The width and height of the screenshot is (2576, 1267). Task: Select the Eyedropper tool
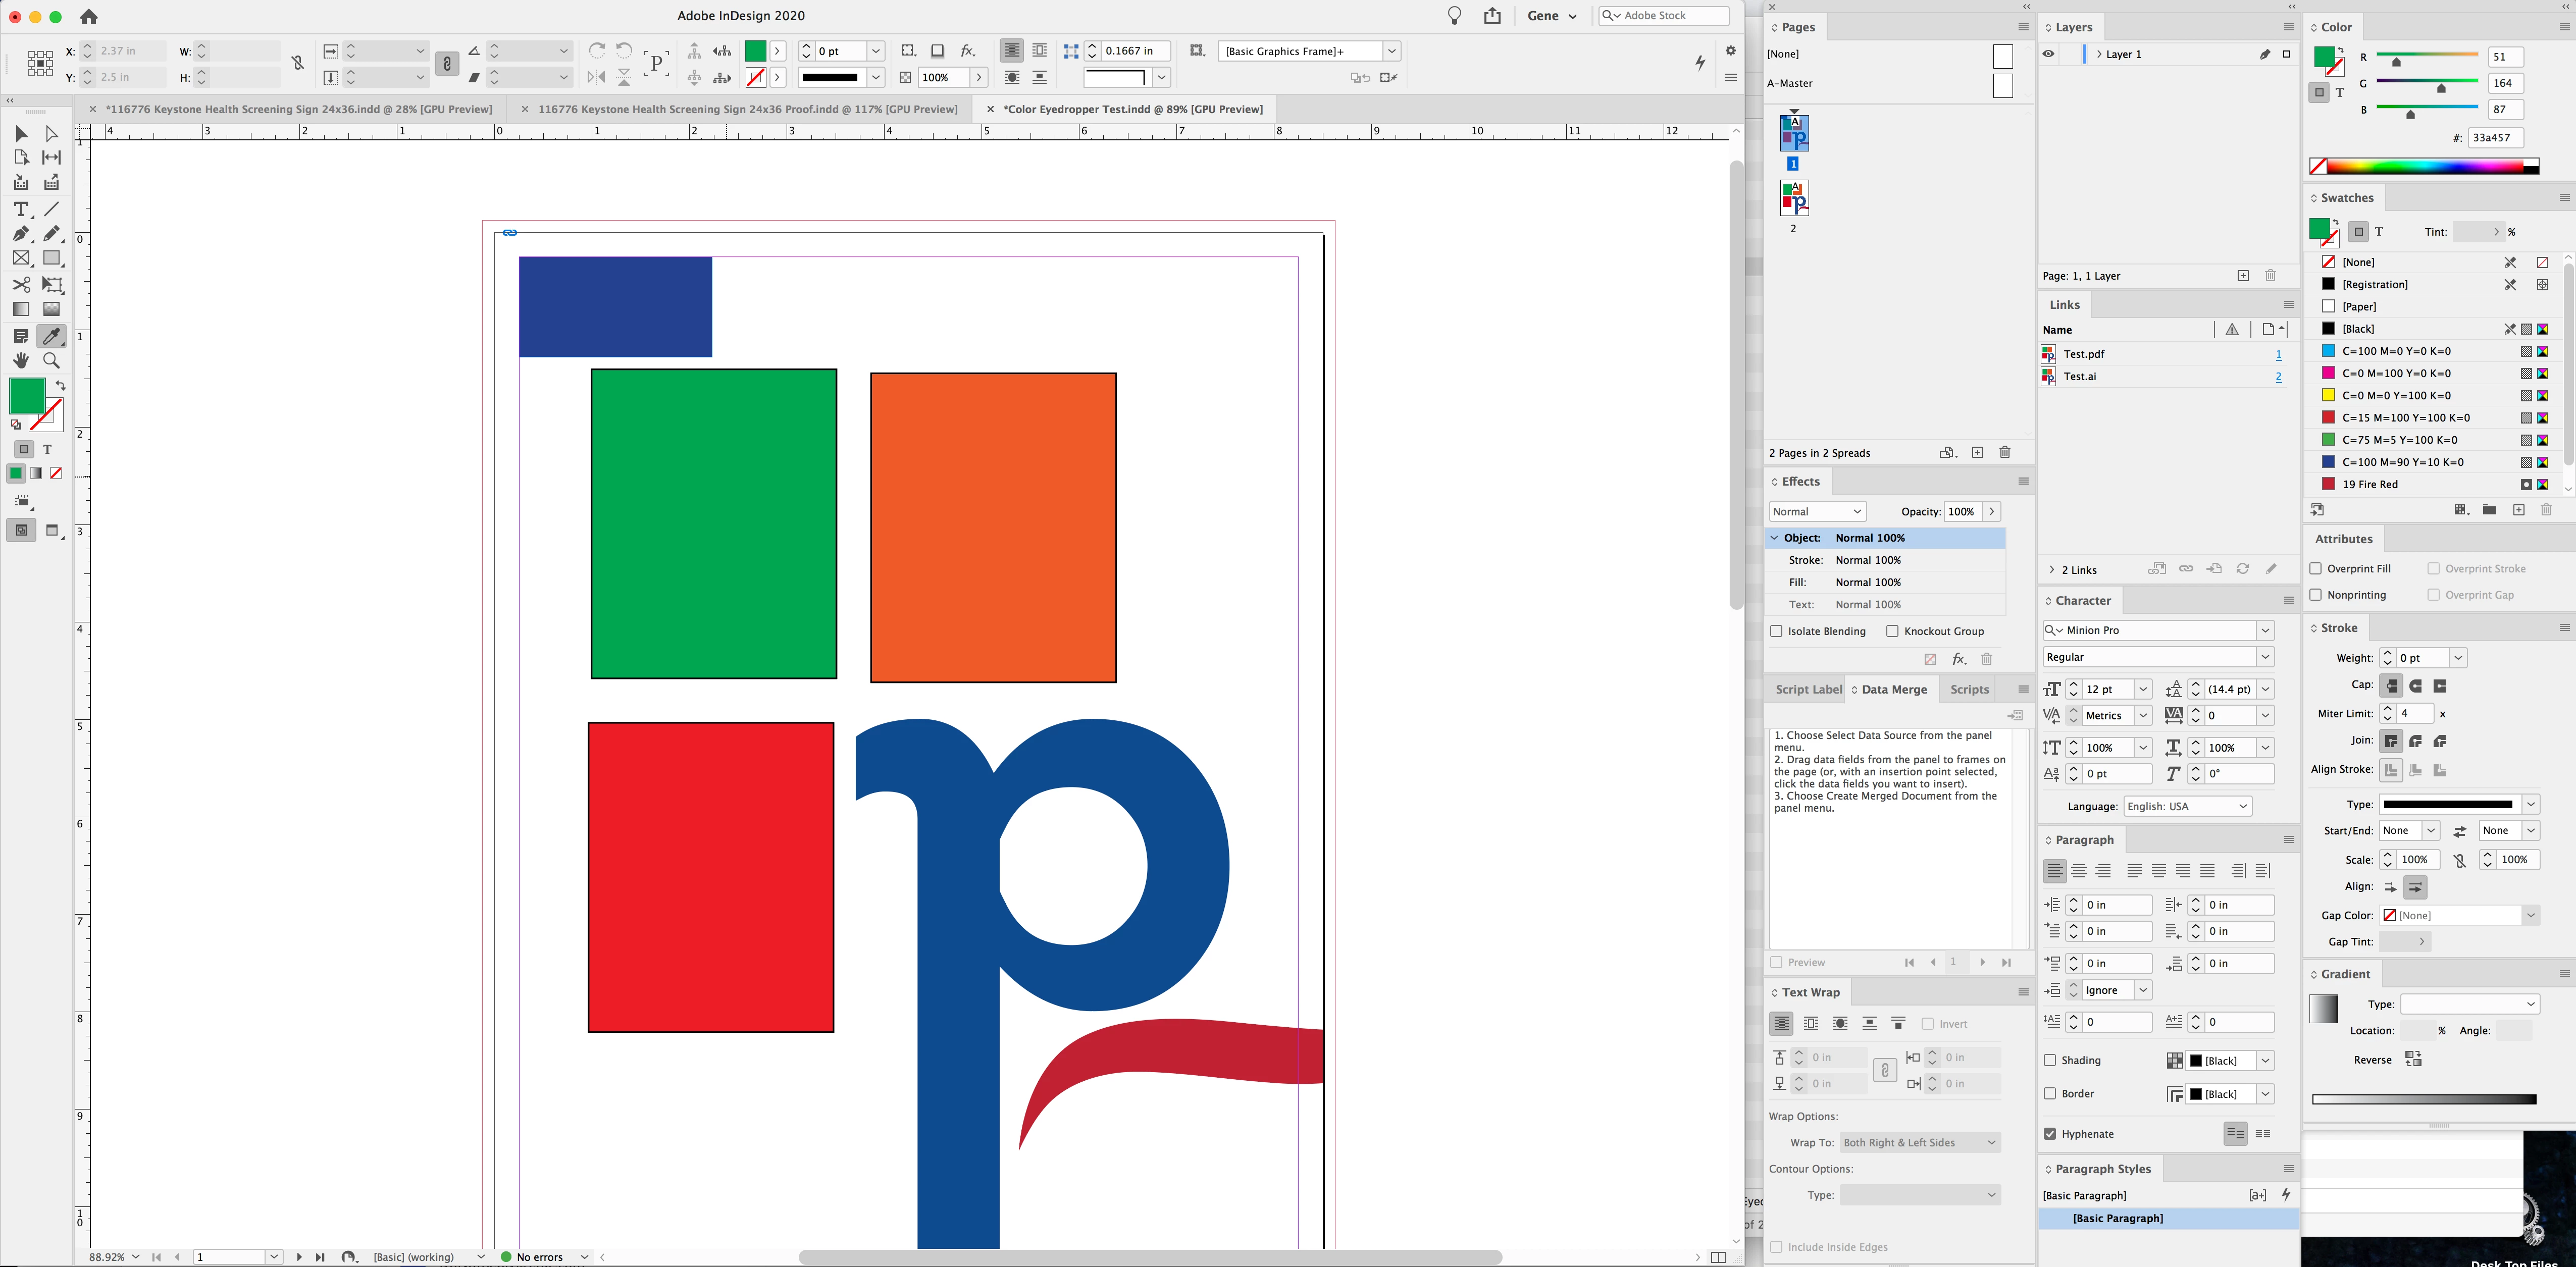pos(51,336)
